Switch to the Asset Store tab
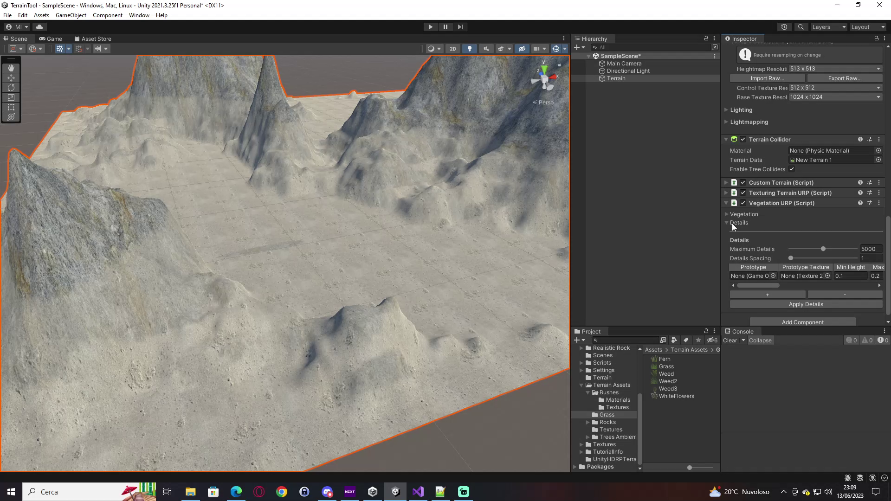The height and width of the screenshot is (501, 891). pyautogui.click(x=93, y=39)
